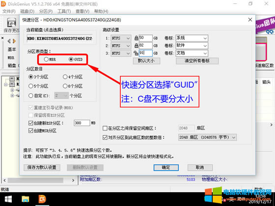
Task: Open the 帮助(H) menu
Action: coord(101,11)
